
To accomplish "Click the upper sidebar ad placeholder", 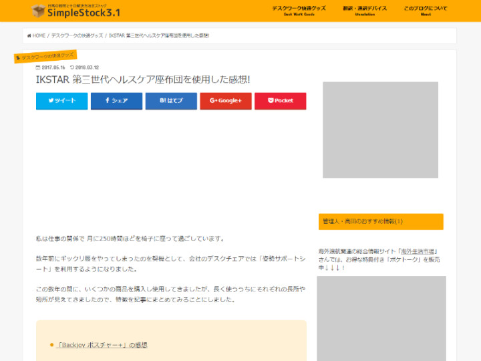I will pyautogui.click(x=380, y=130).
